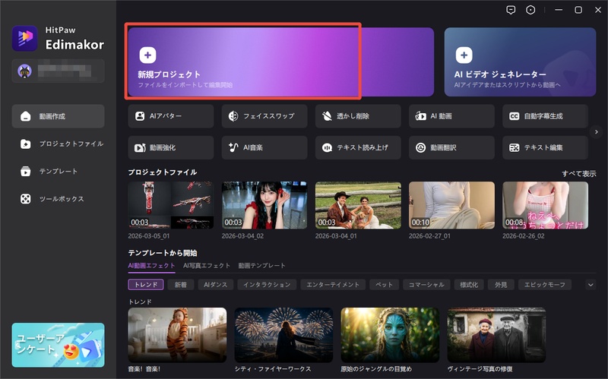This screenshot has width=608, height=379.
Task: Click the プロジェクトファイル folder icon in sidebar
Action: tap(26, 144)
